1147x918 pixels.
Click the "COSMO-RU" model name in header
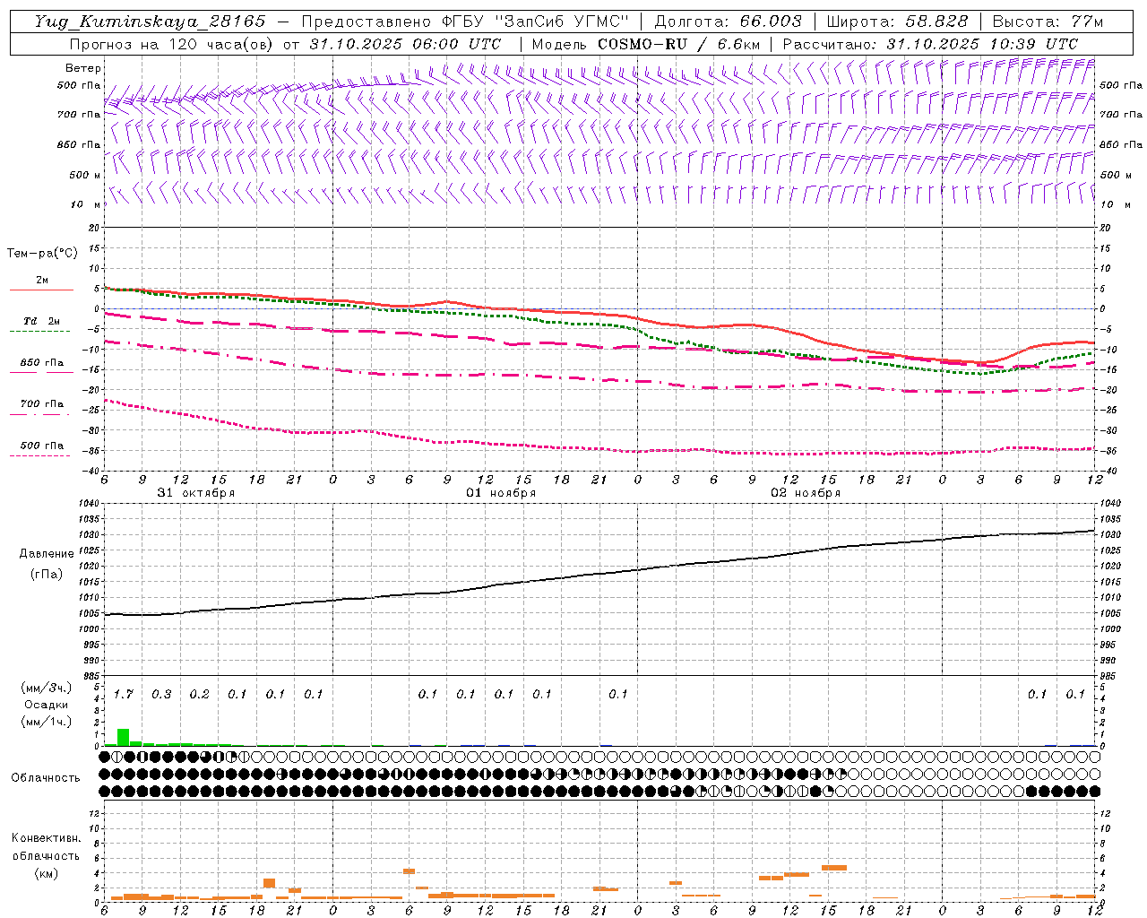pos(634,44)
